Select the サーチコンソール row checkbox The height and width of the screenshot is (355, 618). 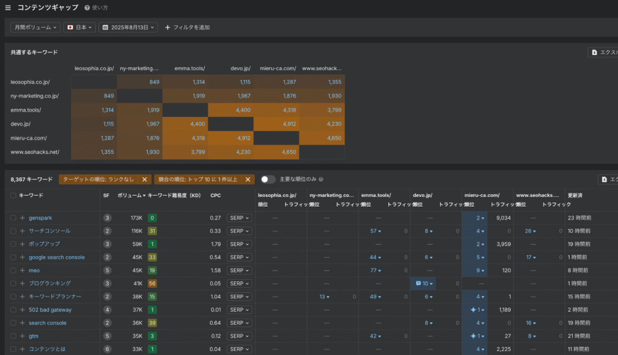click(x=13, y=231)
